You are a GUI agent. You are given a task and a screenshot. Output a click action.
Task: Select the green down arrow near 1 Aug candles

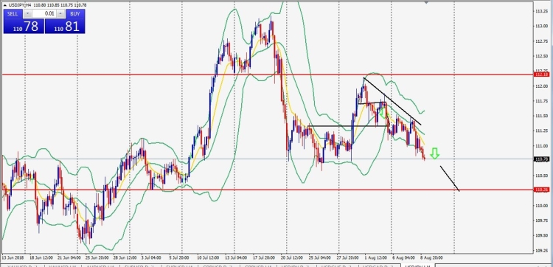[x=381, y=114]
